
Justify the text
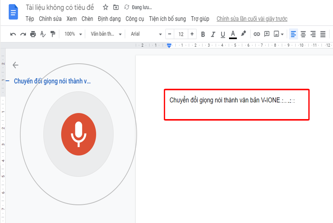click(323, 34)
